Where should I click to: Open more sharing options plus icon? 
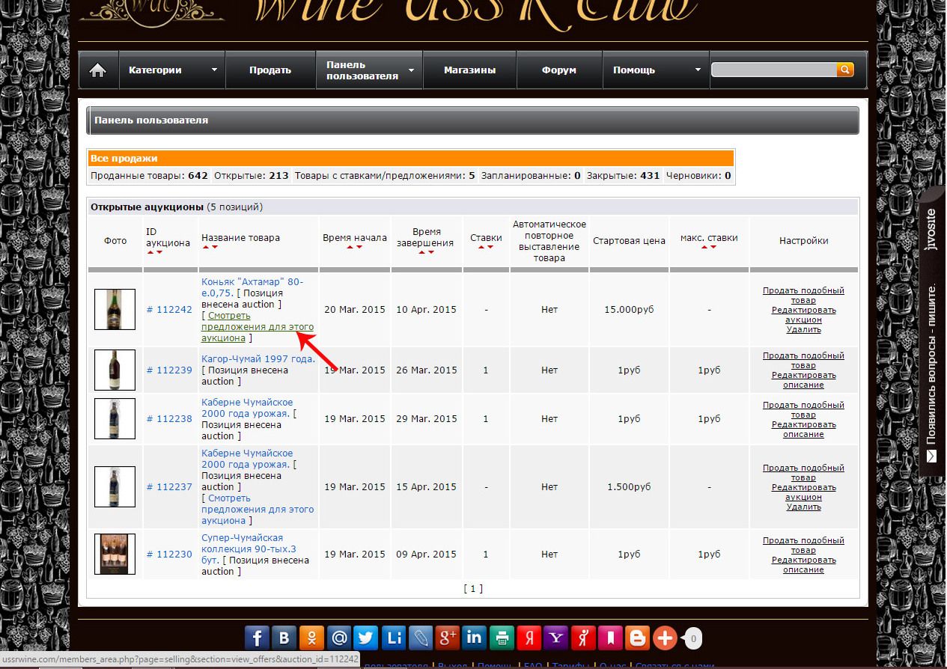point(665,638)
